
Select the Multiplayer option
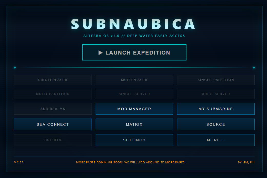point(134,80)
